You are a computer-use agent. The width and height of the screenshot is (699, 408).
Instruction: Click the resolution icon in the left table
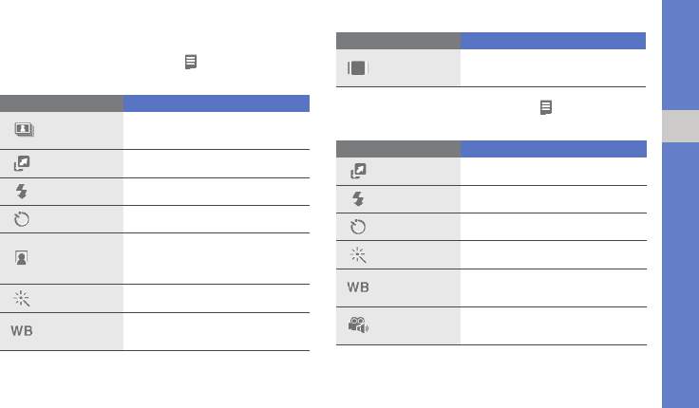tap(22, 163)
